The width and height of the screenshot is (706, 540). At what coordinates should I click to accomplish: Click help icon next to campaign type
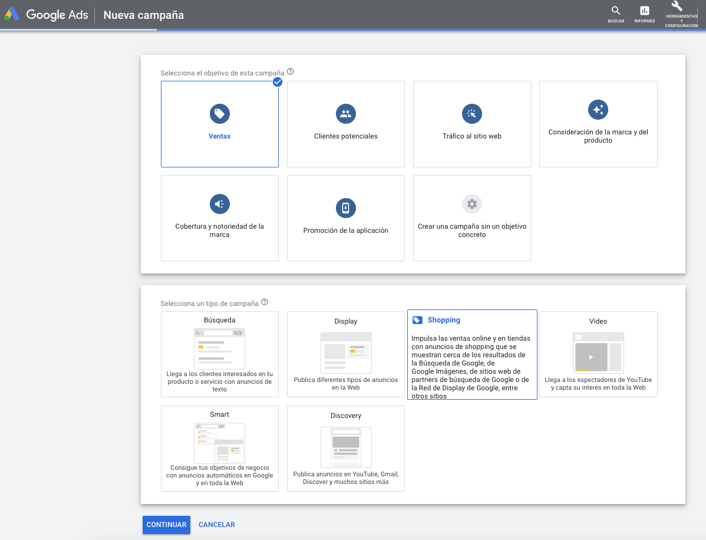265,302
